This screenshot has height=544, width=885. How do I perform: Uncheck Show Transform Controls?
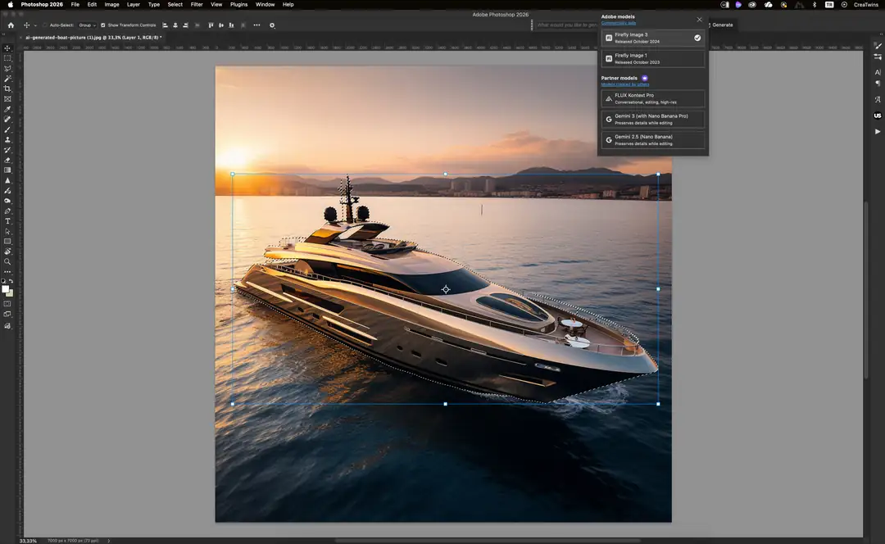[x=103, y=25]
